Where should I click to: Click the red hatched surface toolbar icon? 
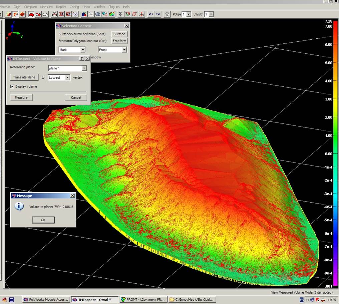click(x=22, y=14)
